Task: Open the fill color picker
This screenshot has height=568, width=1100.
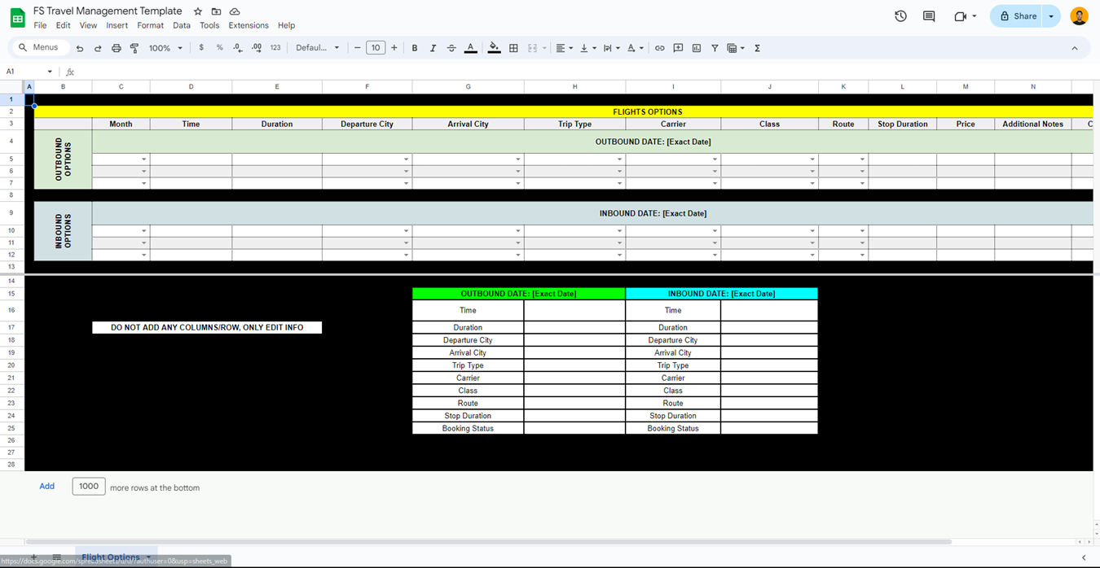Action: 494,48
